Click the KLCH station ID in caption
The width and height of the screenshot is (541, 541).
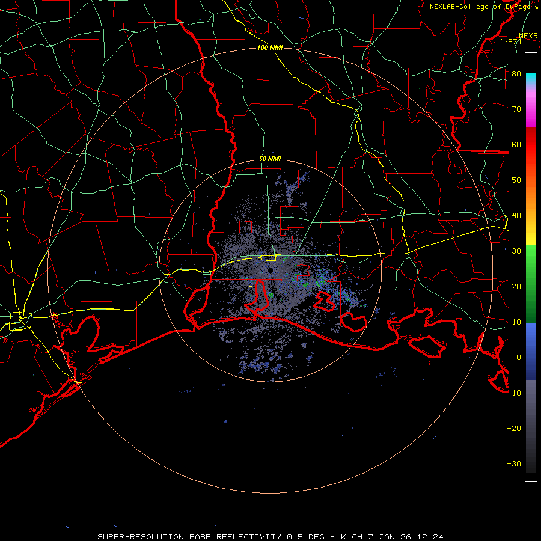(x=352, y=537)
